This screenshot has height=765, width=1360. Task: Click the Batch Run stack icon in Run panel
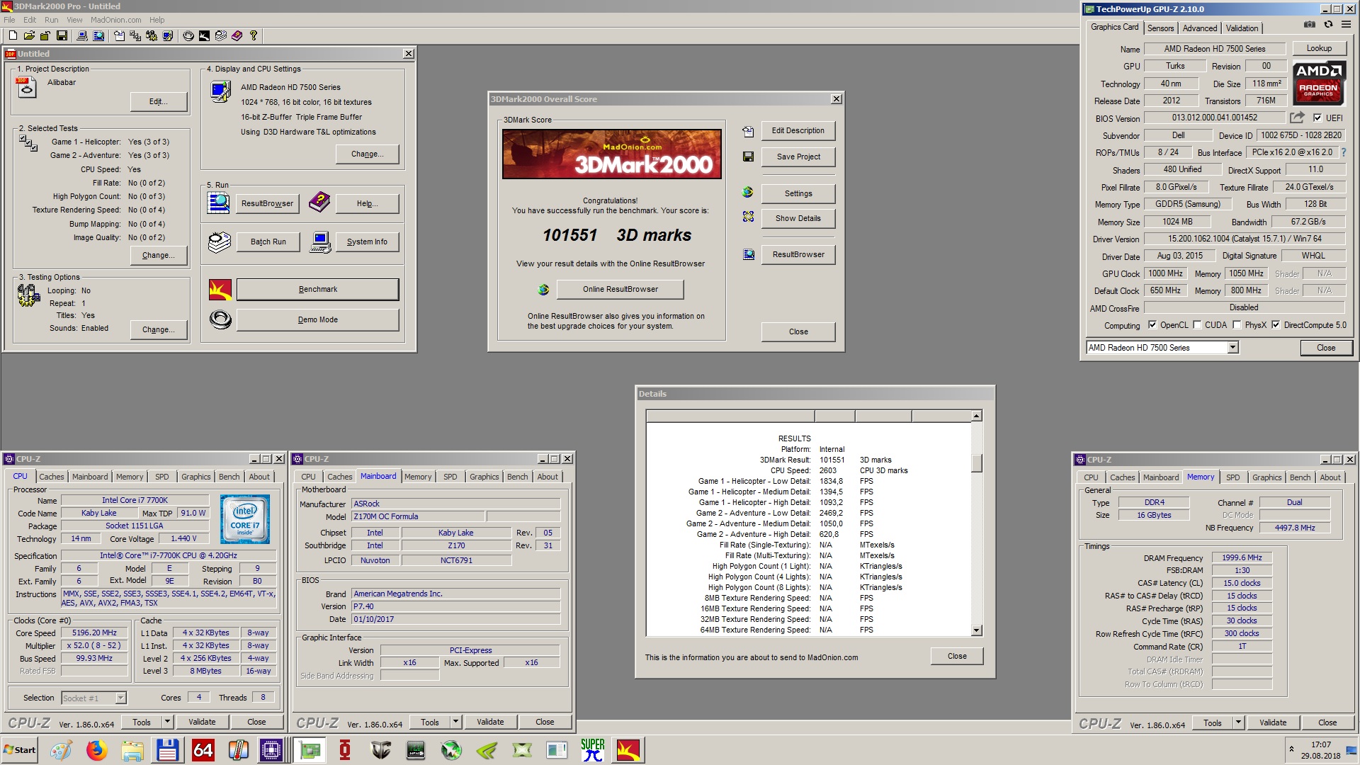point(220,242)
